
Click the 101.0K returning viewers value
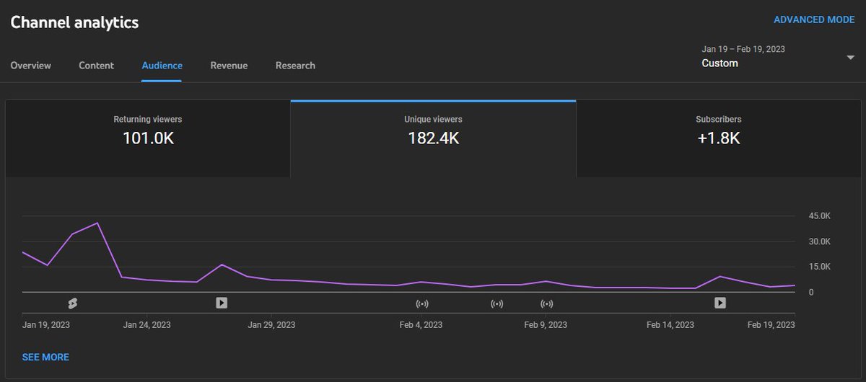[148, 138]
